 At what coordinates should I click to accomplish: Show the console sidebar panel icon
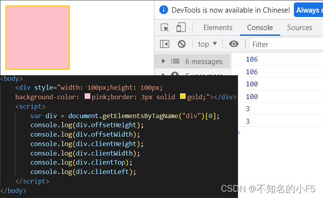point(165,44)
